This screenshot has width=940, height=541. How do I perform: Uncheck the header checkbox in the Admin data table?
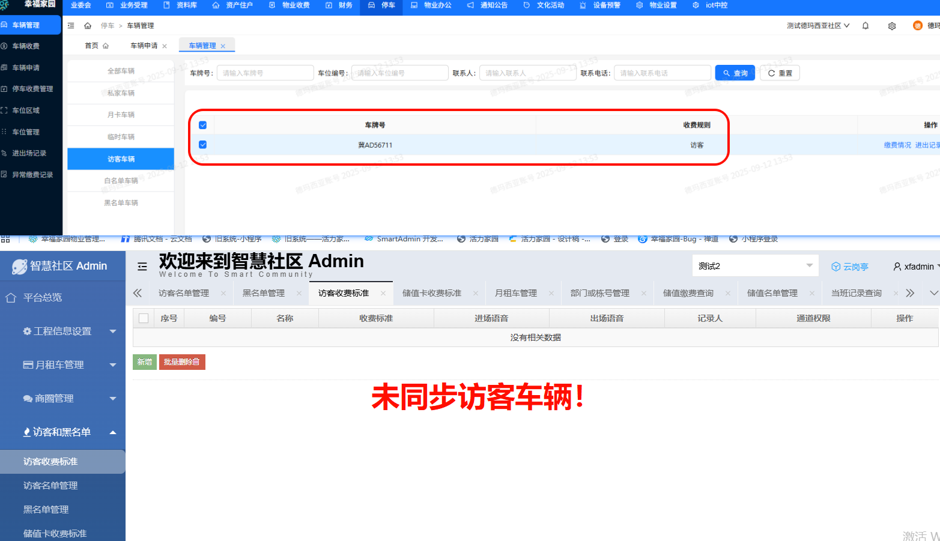click(x=143, y=318)
